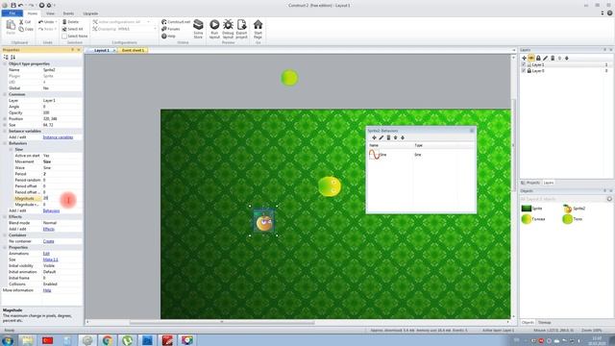Click the Export project icon

click(x=241, y=25)
